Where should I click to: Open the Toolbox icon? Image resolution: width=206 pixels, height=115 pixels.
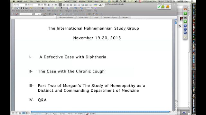coord(81,8)
